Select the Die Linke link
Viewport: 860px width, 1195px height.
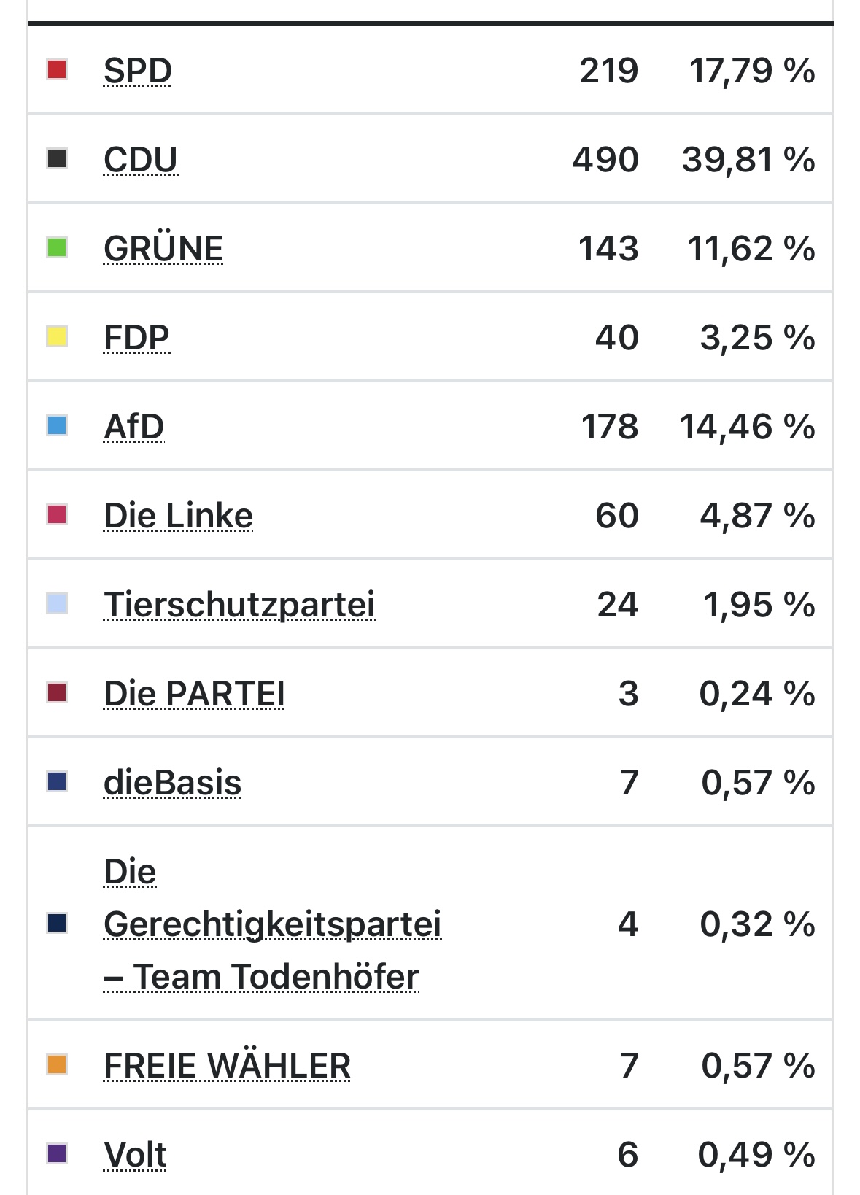[179, 516]
